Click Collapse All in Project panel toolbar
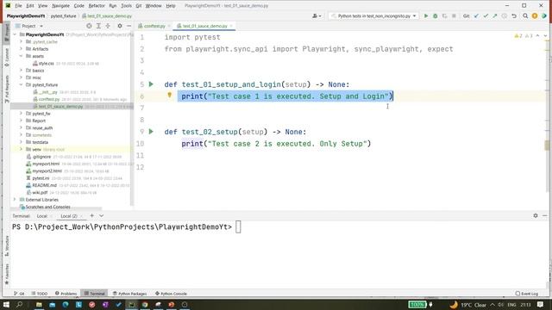 [108, 26]
